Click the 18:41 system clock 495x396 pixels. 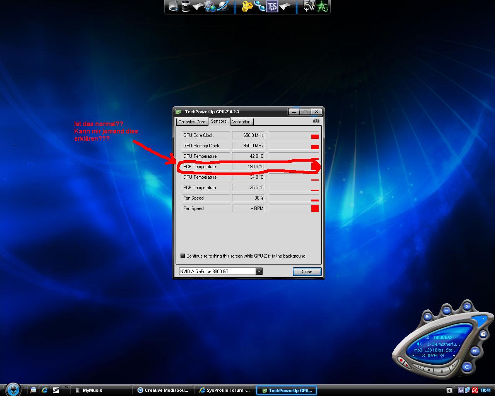click(x=486, y=390)
